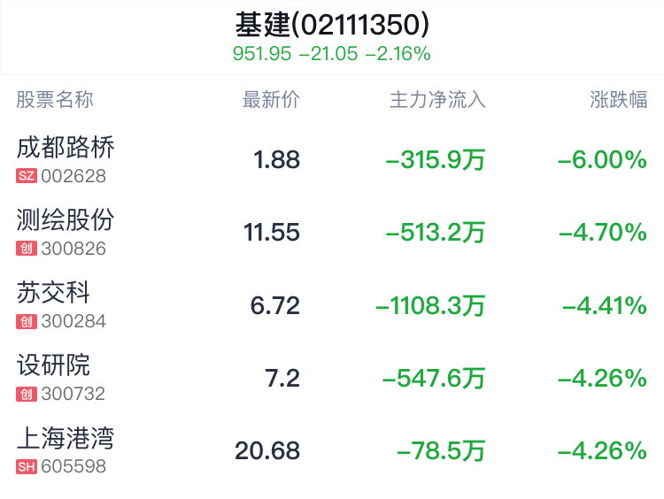
Task: Select the 上海港湾 stock name
Action: [66, 437]
